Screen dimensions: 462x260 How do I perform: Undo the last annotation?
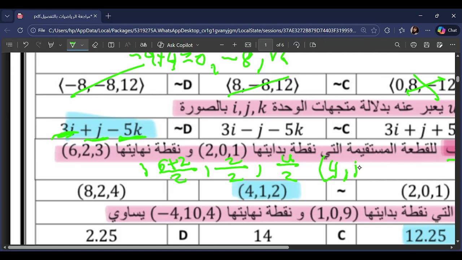(26, 45)
